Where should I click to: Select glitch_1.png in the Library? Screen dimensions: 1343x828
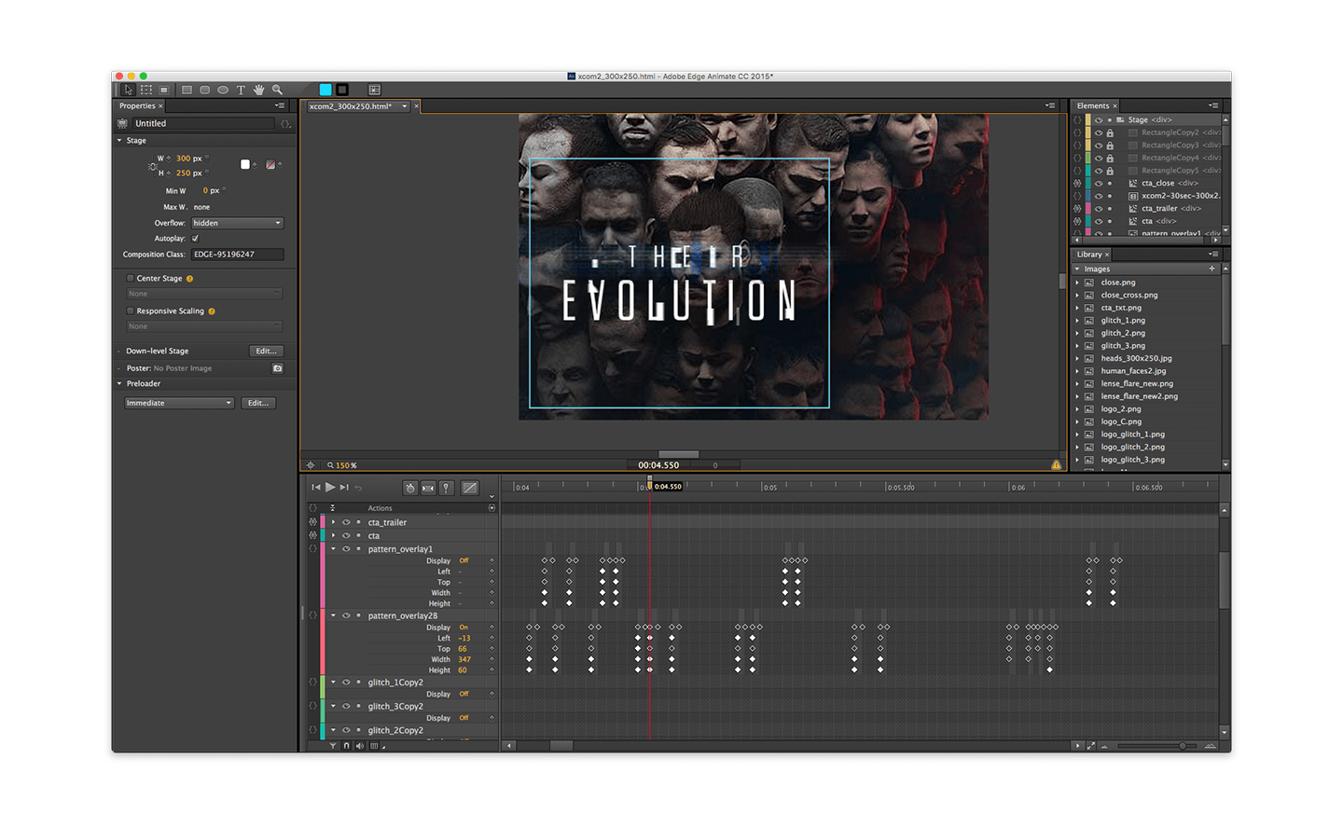[x=1122, y=321]
